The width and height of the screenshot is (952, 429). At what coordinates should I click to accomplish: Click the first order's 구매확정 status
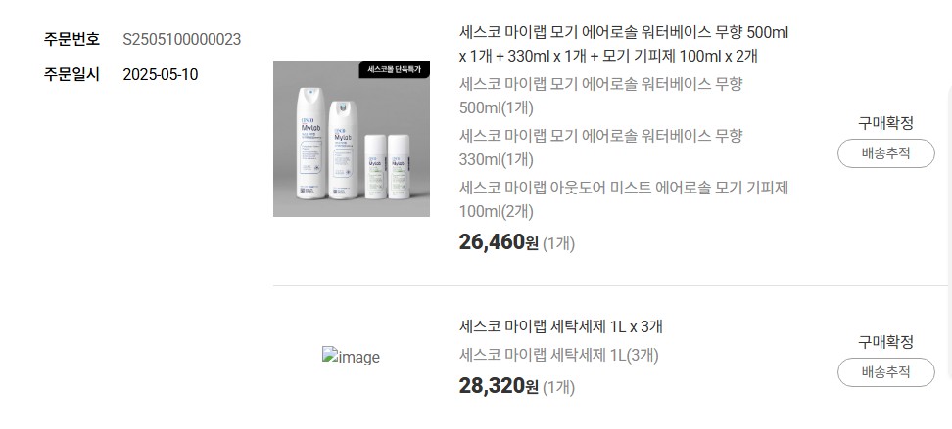(x=885, y=123)
